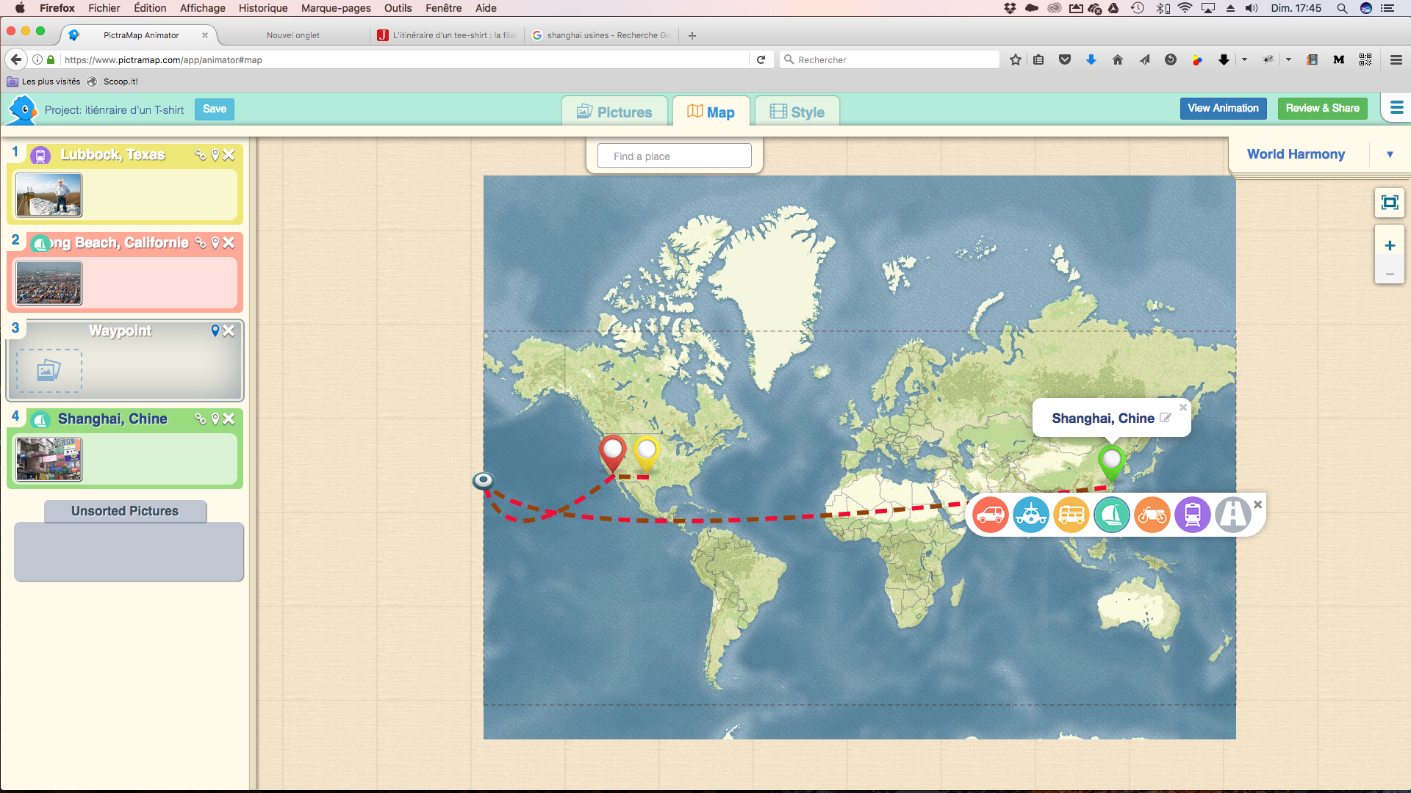Close the Shanghai, Chine popup

click(x=1183, y=408)
